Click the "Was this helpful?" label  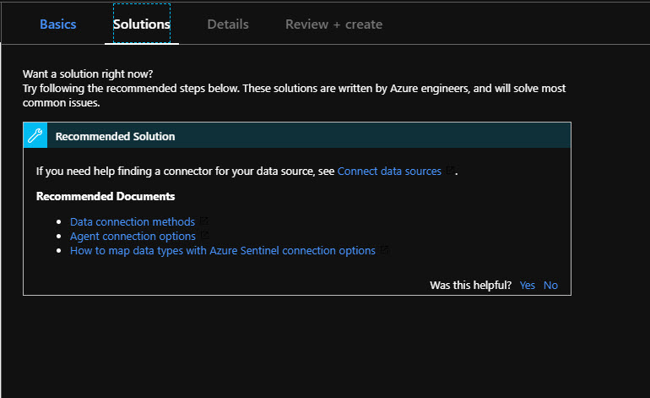pyautogui.click(x=470, y=285)
